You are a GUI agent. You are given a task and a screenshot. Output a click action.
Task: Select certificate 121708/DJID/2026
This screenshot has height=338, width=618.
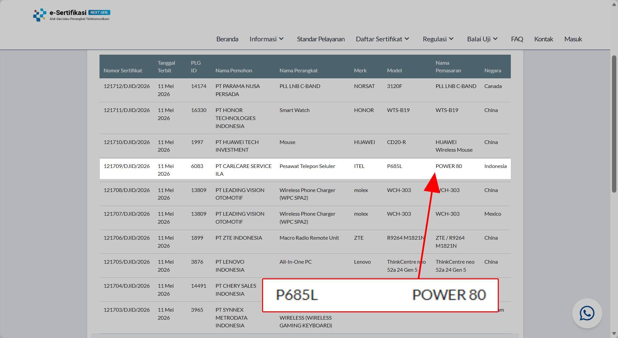click(127, 190)
